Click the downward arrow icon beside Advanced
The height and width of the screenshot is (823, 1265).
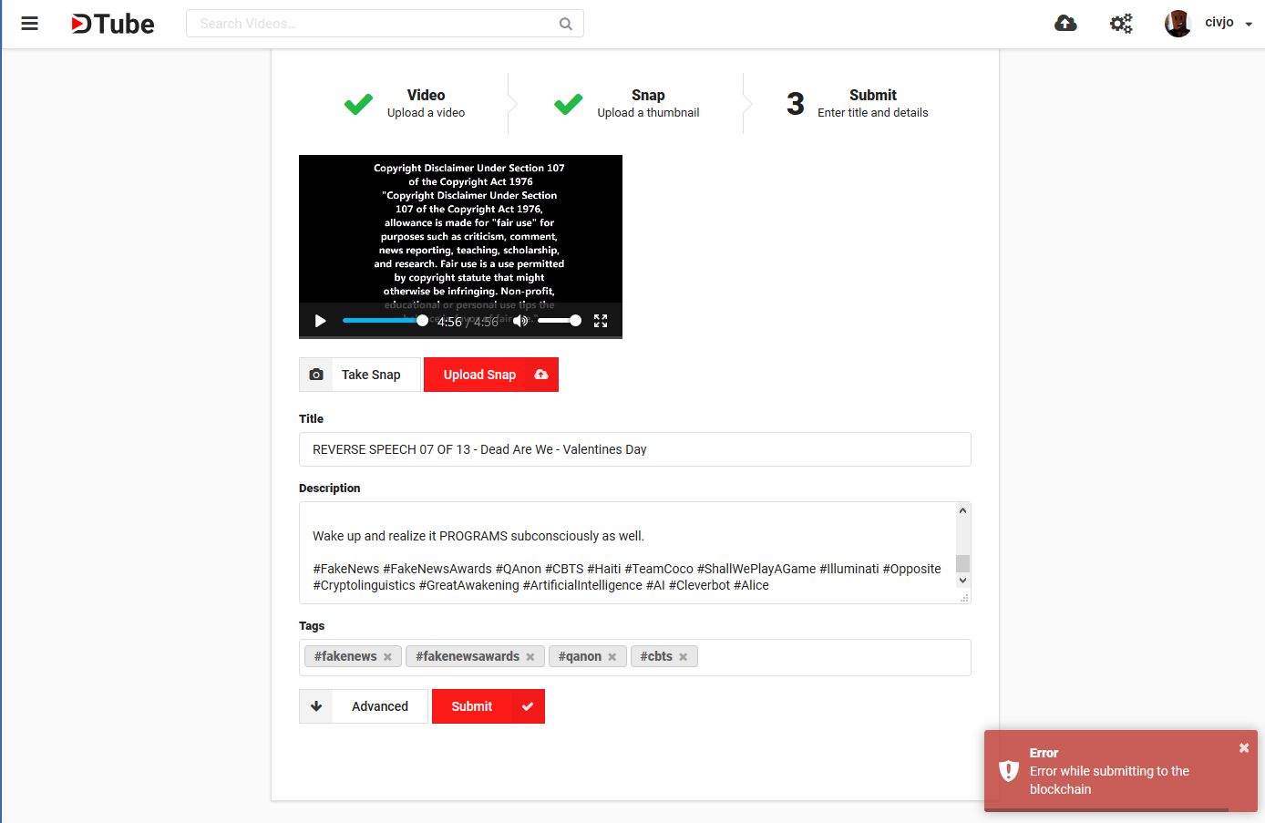tap(316, 706)
